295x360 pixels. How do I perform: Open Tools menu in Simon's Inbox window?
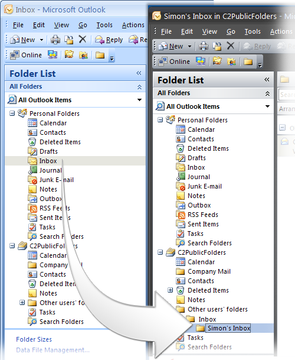click(253, 31)
